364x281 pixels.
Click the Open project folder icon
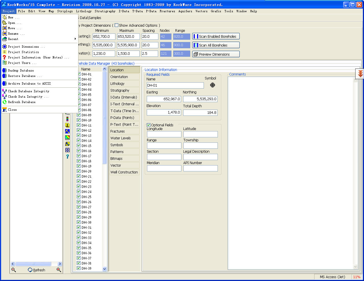pyautogui.click(x=5, y=23)
